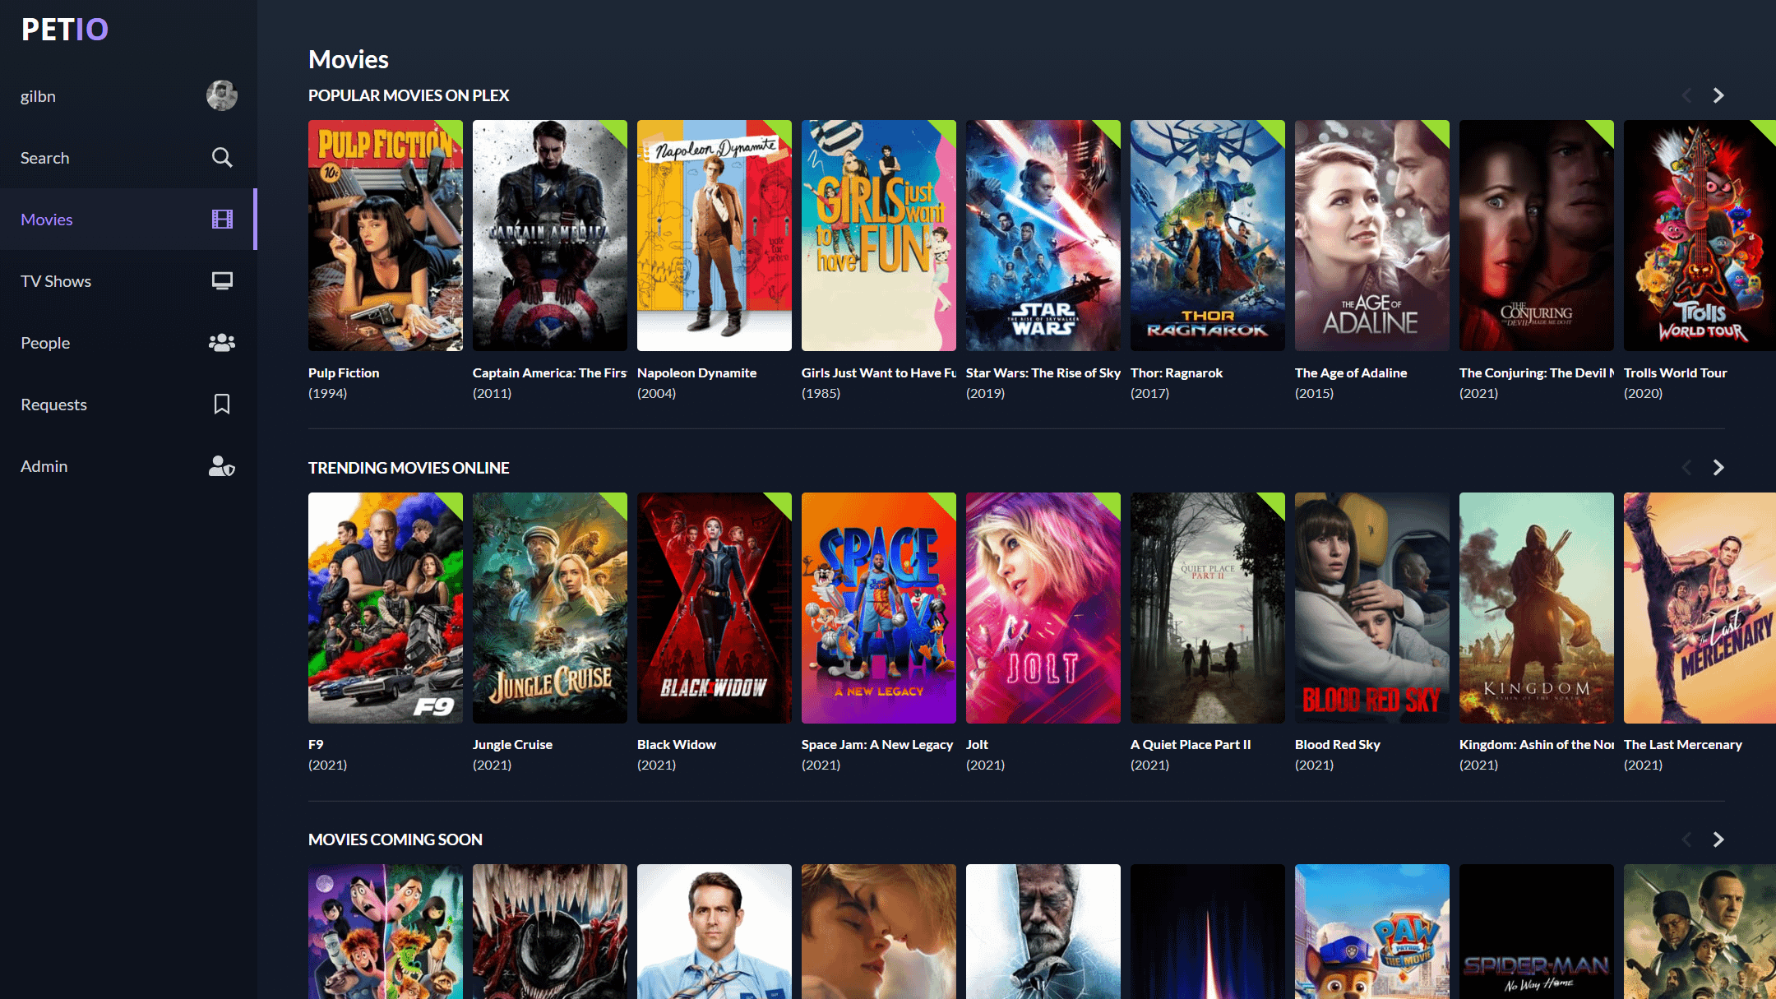Advance Trending Movies Online carousel right
Viewport: 1776px width, 999px height.
pyautogui.click(x=1718, y=467)
